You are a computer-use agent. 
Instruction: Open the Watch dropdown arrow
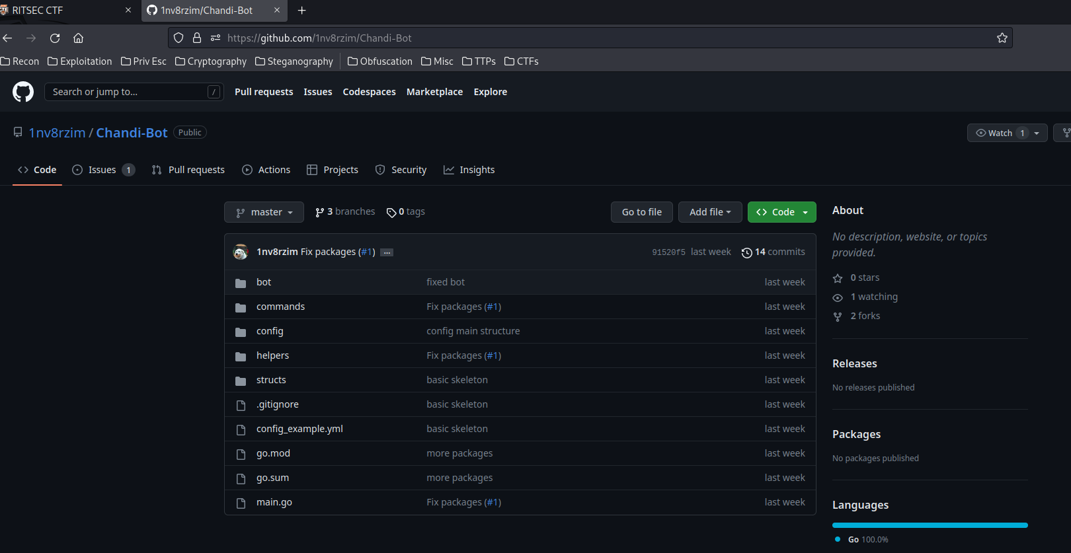(1037, 133)
